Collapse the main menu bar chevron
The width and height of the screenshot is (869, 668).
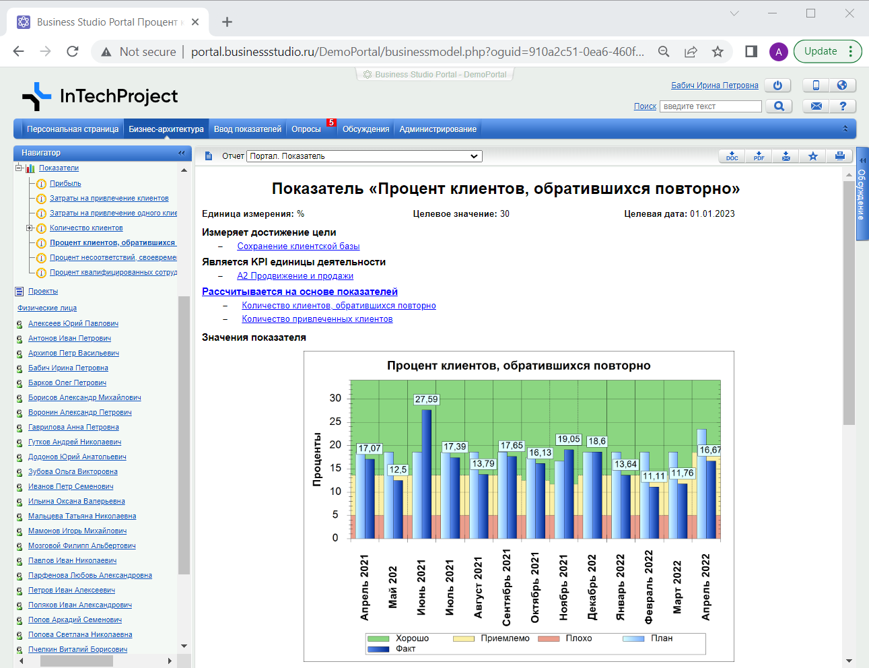point(845,129)
